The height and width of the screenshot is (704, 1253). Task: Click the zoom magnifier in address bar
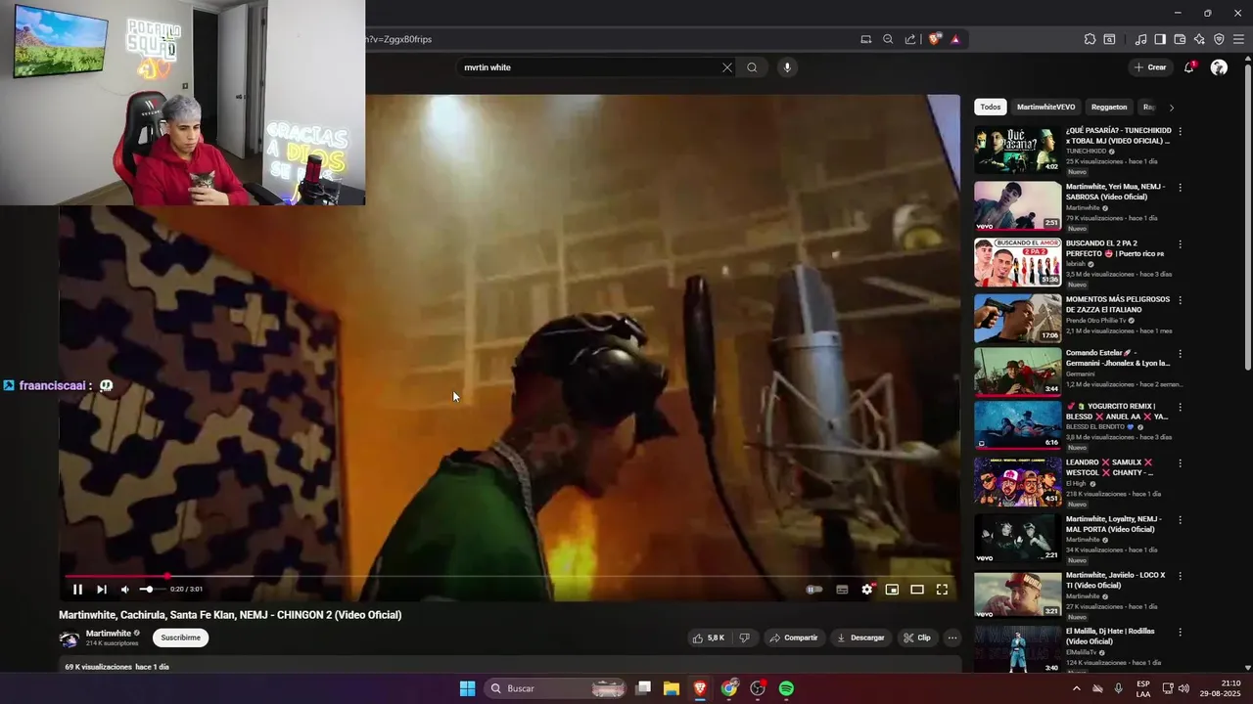(x=888, y=39)
